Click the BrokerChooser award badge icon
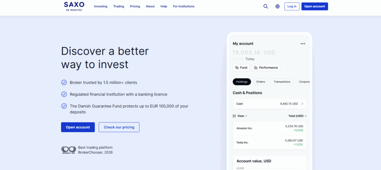Viewport: 381px width, 170px height. 68,150
